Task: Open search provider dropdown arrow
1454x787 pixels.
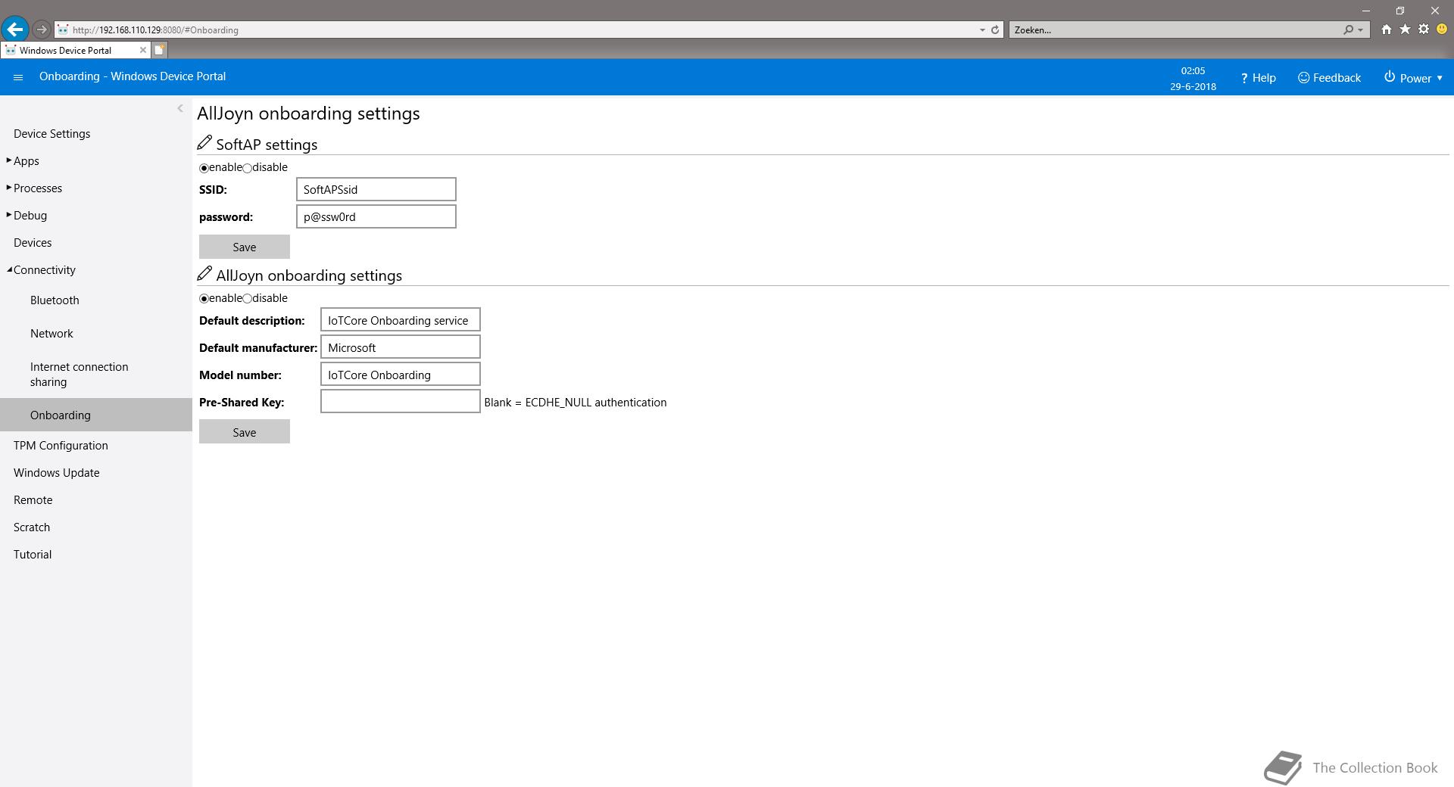Action: click(x=1361, y=30)
